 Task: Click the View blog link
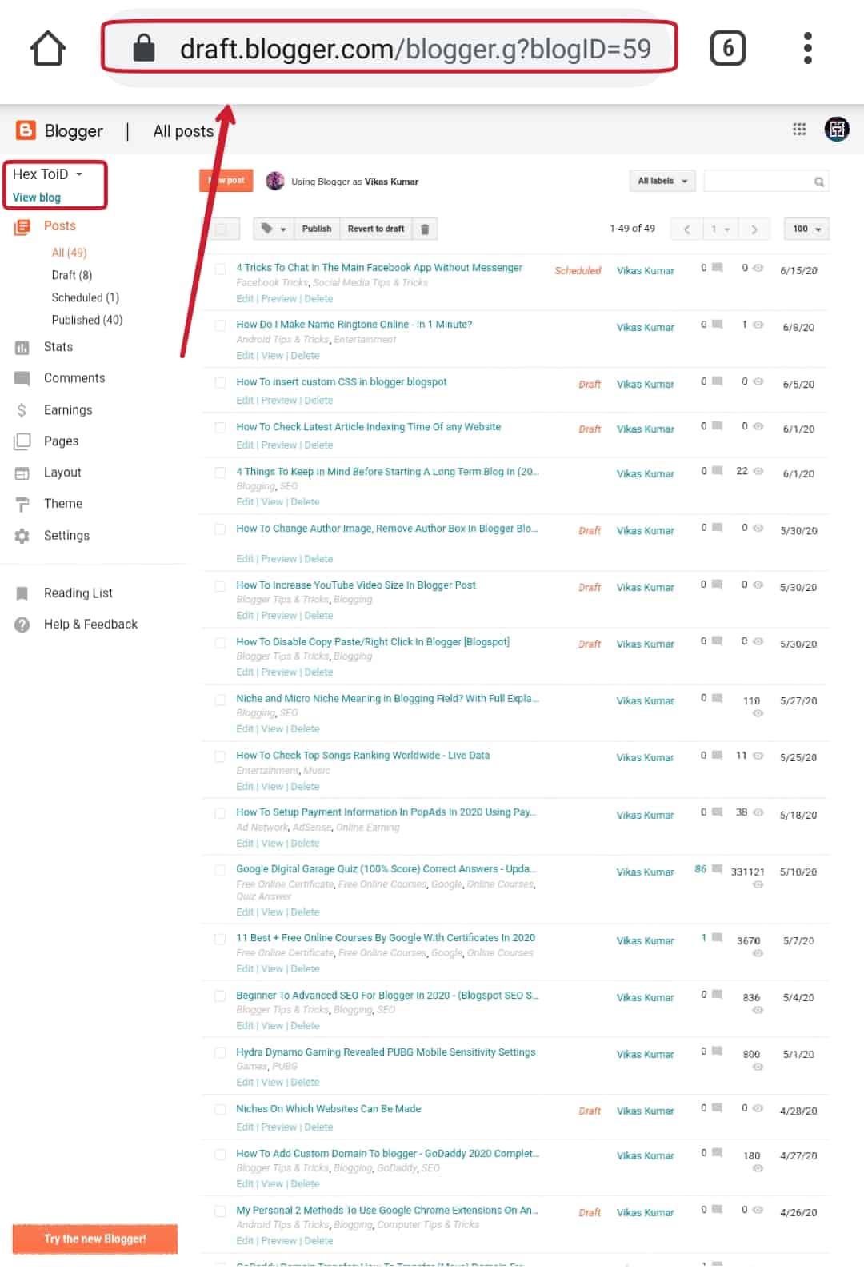[37, 198]
